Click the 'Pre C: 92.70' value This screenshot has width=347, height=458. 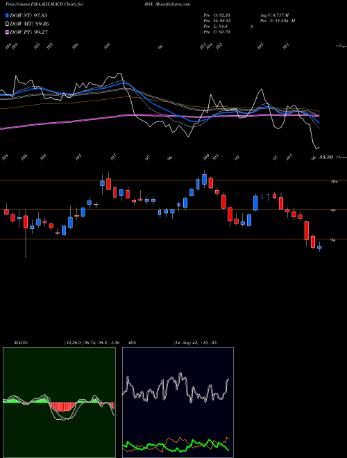pos(217,32)
